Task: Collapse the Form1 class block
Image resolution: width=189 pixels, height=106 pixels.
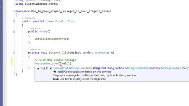Action: (14, 21)
